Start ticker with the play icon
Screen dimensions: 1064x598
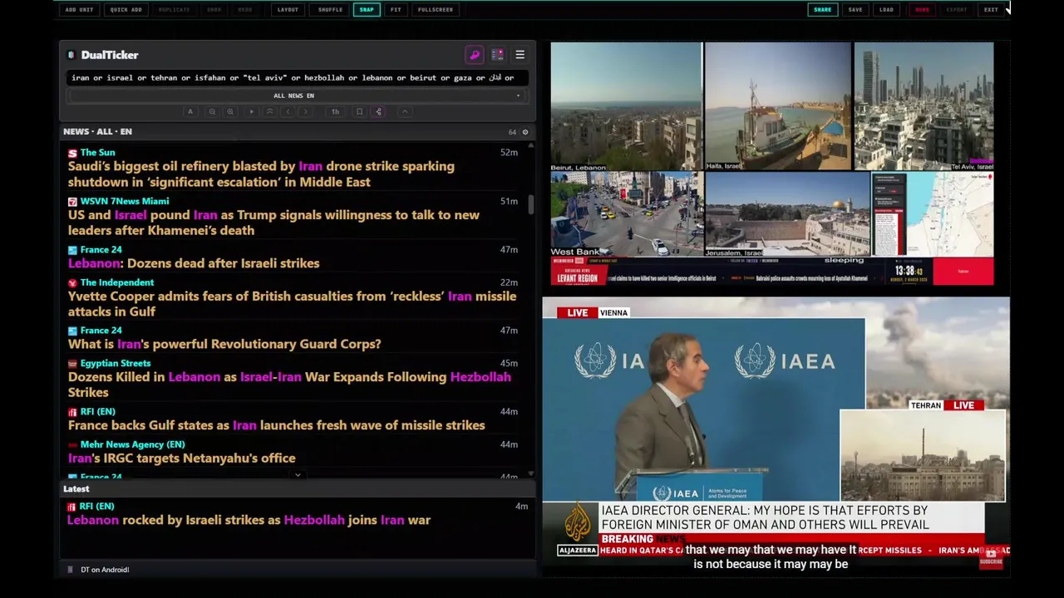point(252,111)
